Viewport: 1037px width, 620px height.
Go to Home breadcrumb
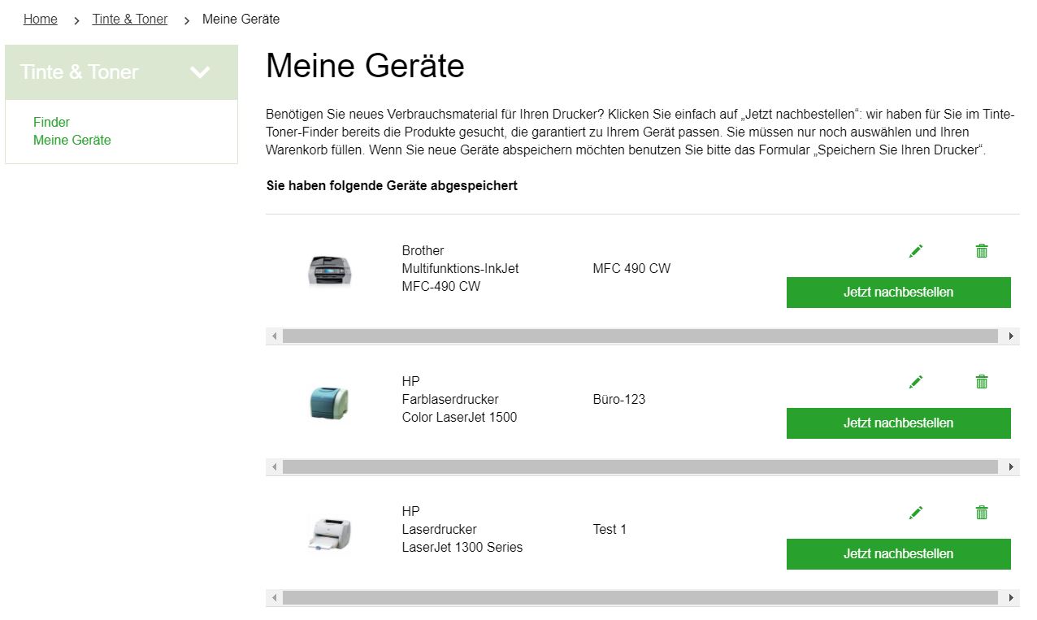[41, 19]
